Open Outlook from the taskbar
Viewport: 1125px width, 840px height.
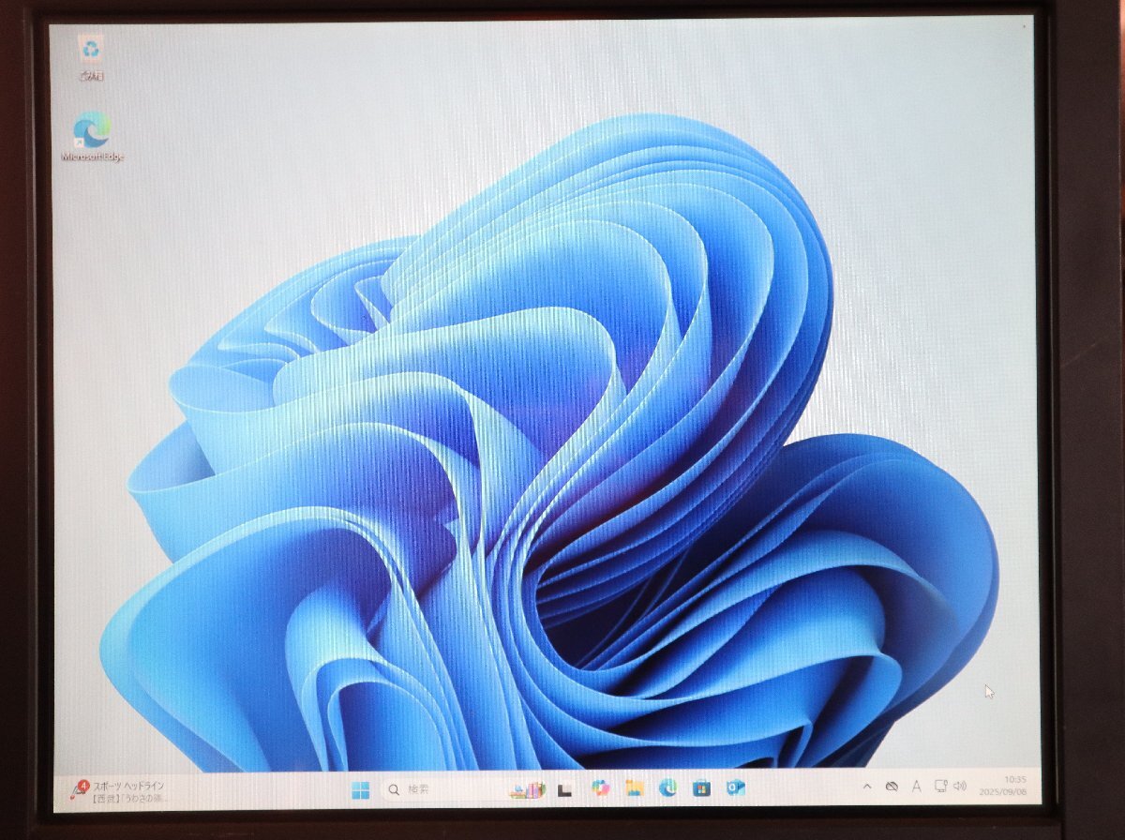736,787
